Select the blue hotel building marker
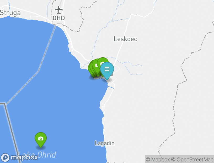The image size is (214, 163). pos(107,69)
